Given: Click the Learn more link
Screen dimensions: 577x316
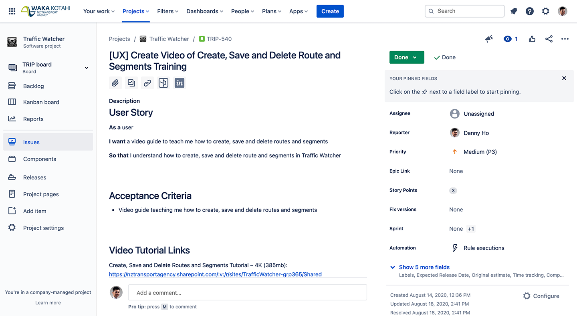Looking at the screenshot, I should [x=48, y=303].
